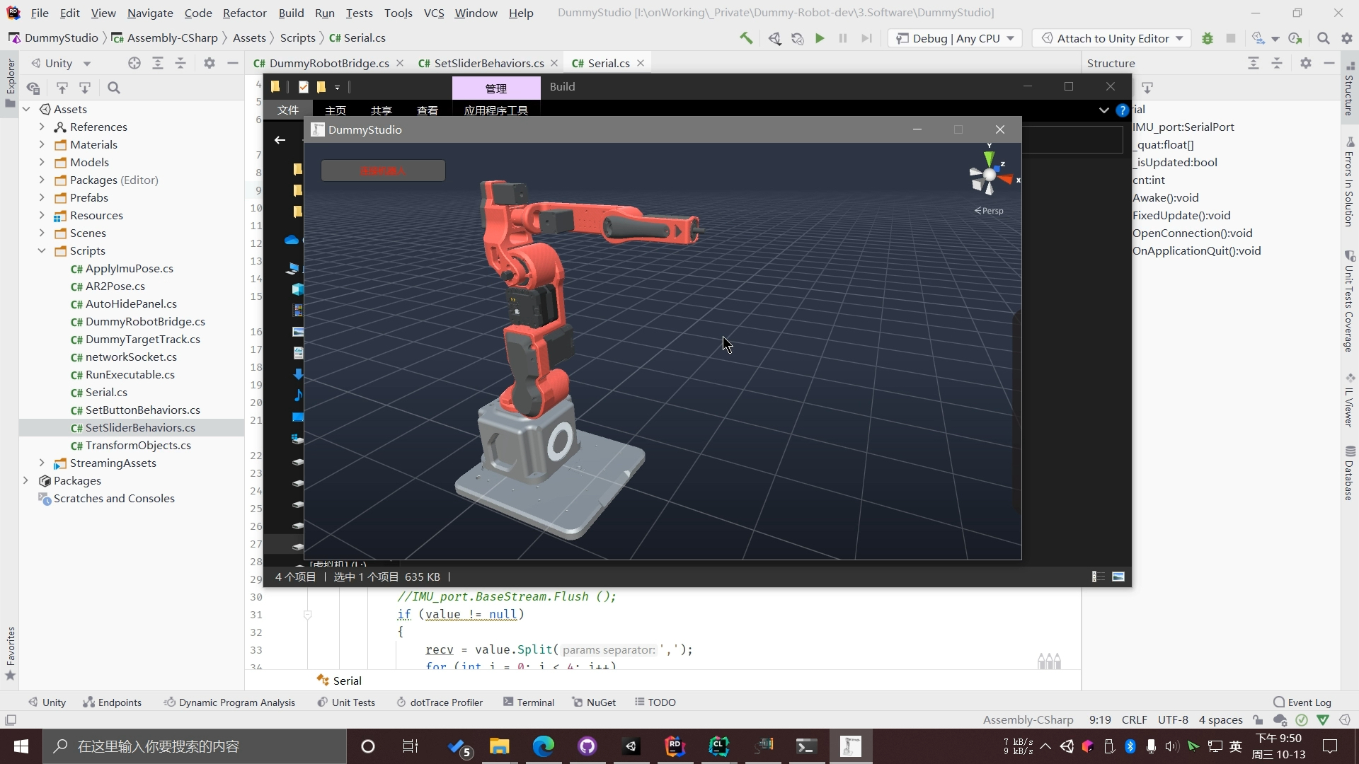Click the red button in DummyStudio window
The image size is (1359, 764).
(x=383, y=170)
